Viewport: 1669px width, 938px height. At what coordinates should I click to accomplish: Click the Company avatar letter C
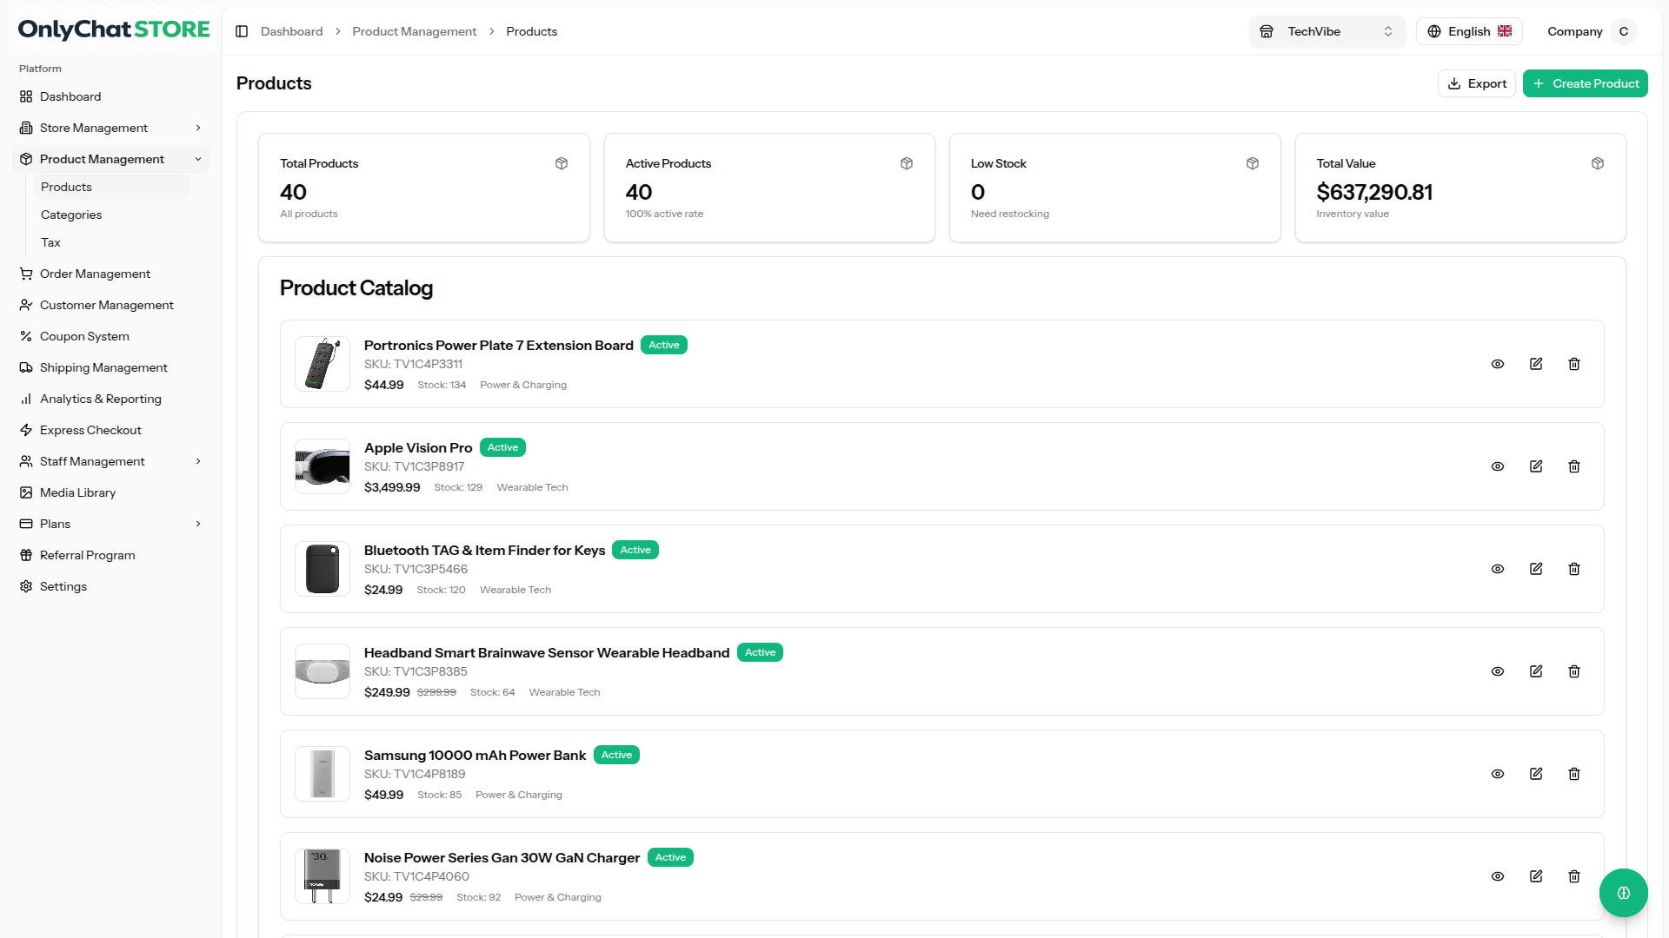point(1623,31)
